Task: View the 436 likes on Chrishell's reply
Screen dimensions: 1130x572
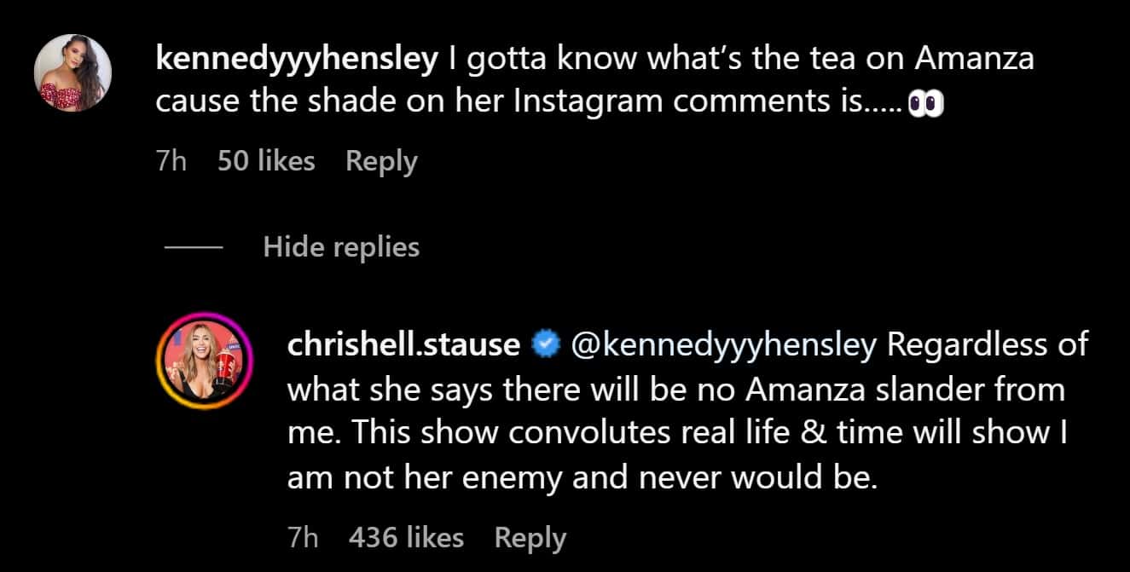Action: [x=407, y=537]
